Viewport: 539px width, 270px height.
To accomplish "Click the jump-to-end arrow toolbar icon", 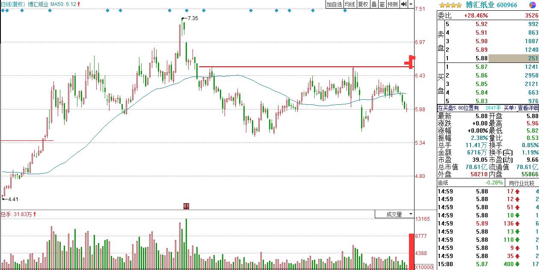I will 403,4.
